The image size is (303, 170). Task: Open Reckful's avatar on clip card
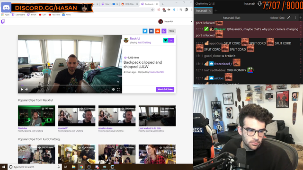[126, 40]
